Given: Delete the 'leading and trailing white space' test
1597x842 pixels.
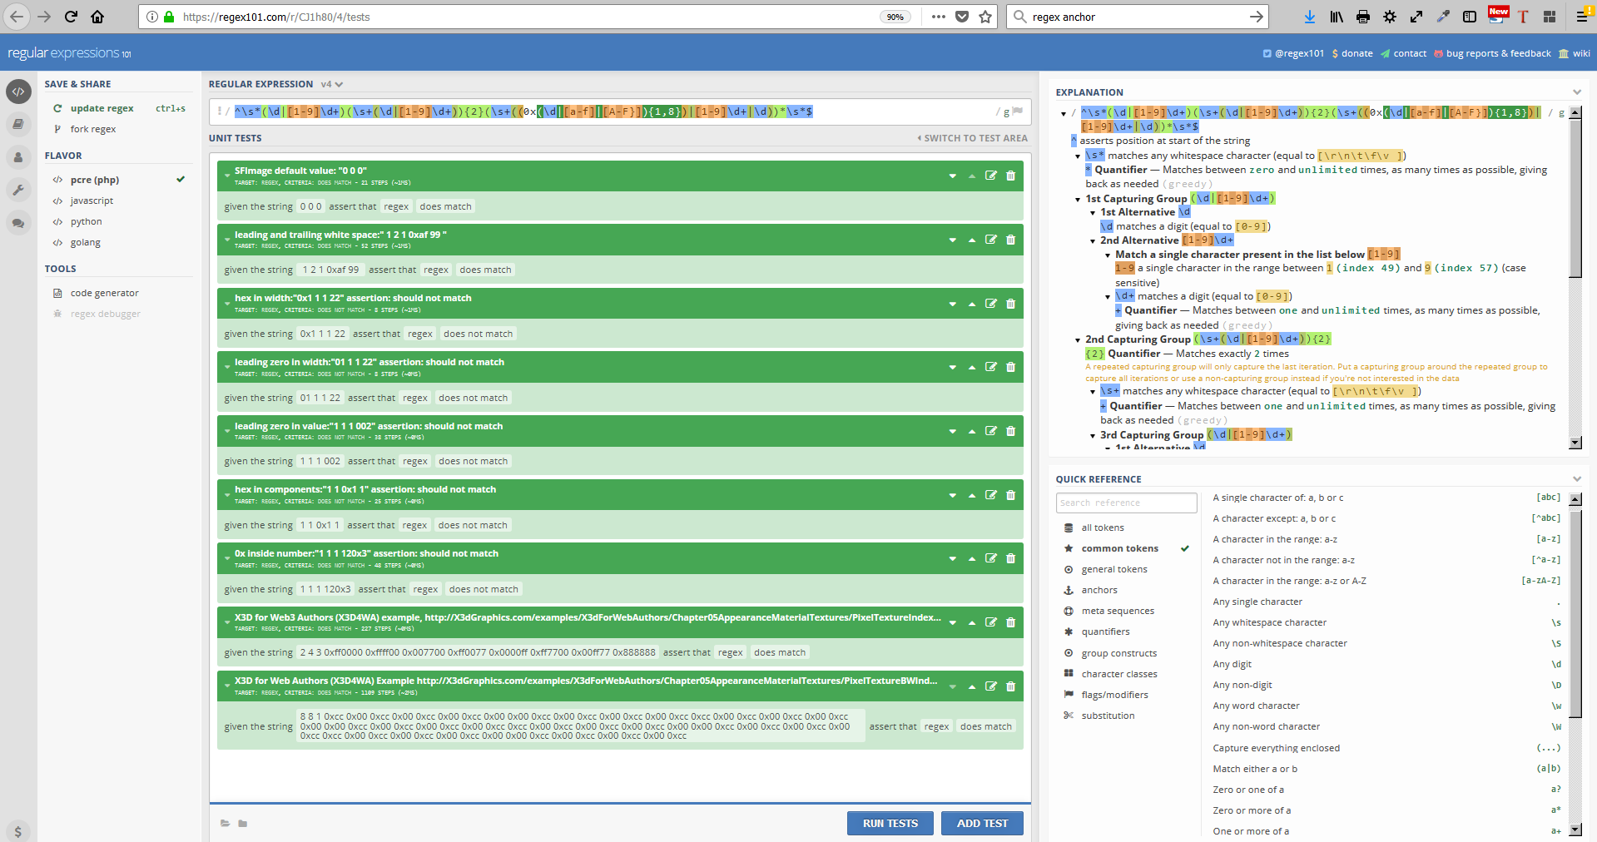Looking at the screenshot, I should point(1010,240).
